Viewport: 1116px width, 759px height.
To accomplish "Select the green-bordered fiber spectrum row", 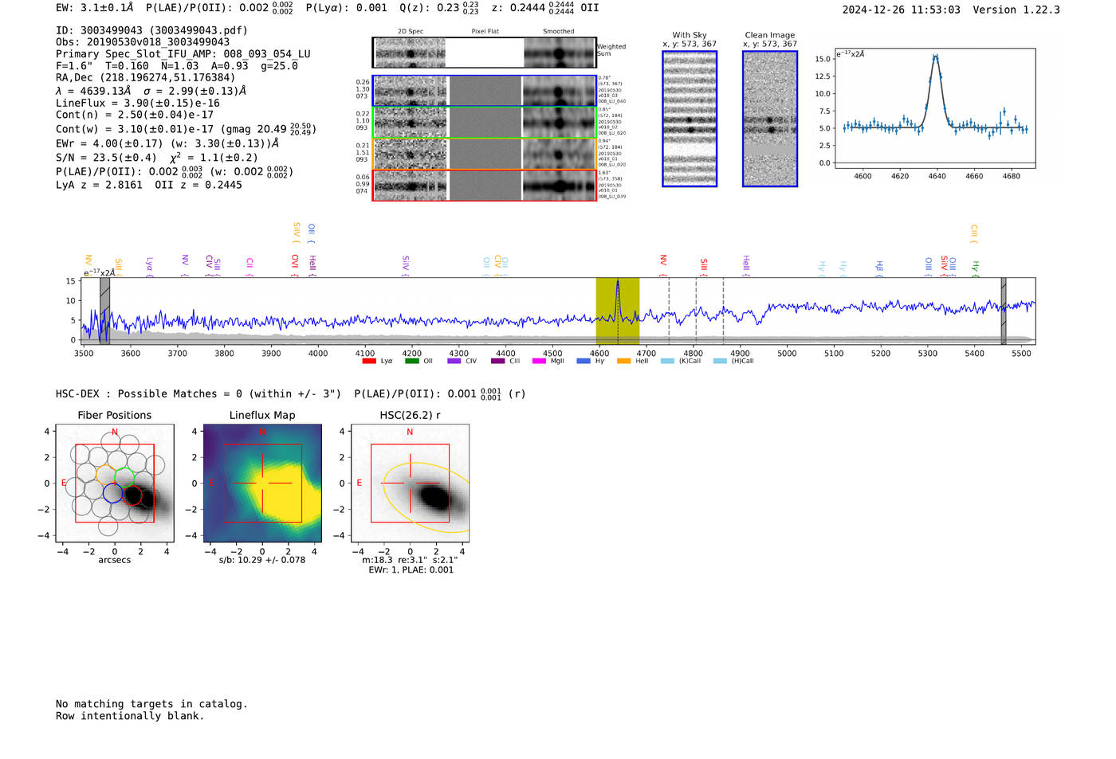I will pyautogui.click(x=485, y=123).
